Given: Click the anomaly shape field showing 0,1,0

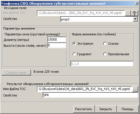Looking at the screenshot, I should click(x=102, y=64).
